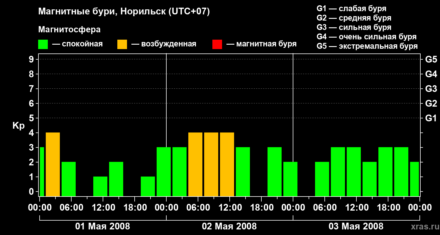Pick the Kp 1 bar after 18:00 on 01 May
This screenshot has width=440, height=235.
pos(148,186)
